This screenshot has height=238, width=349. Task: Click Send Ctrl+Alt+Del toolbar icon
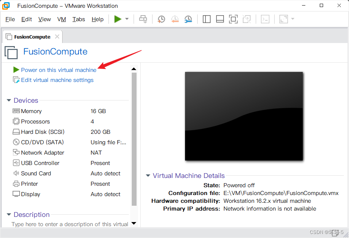(x=143, y=19)
